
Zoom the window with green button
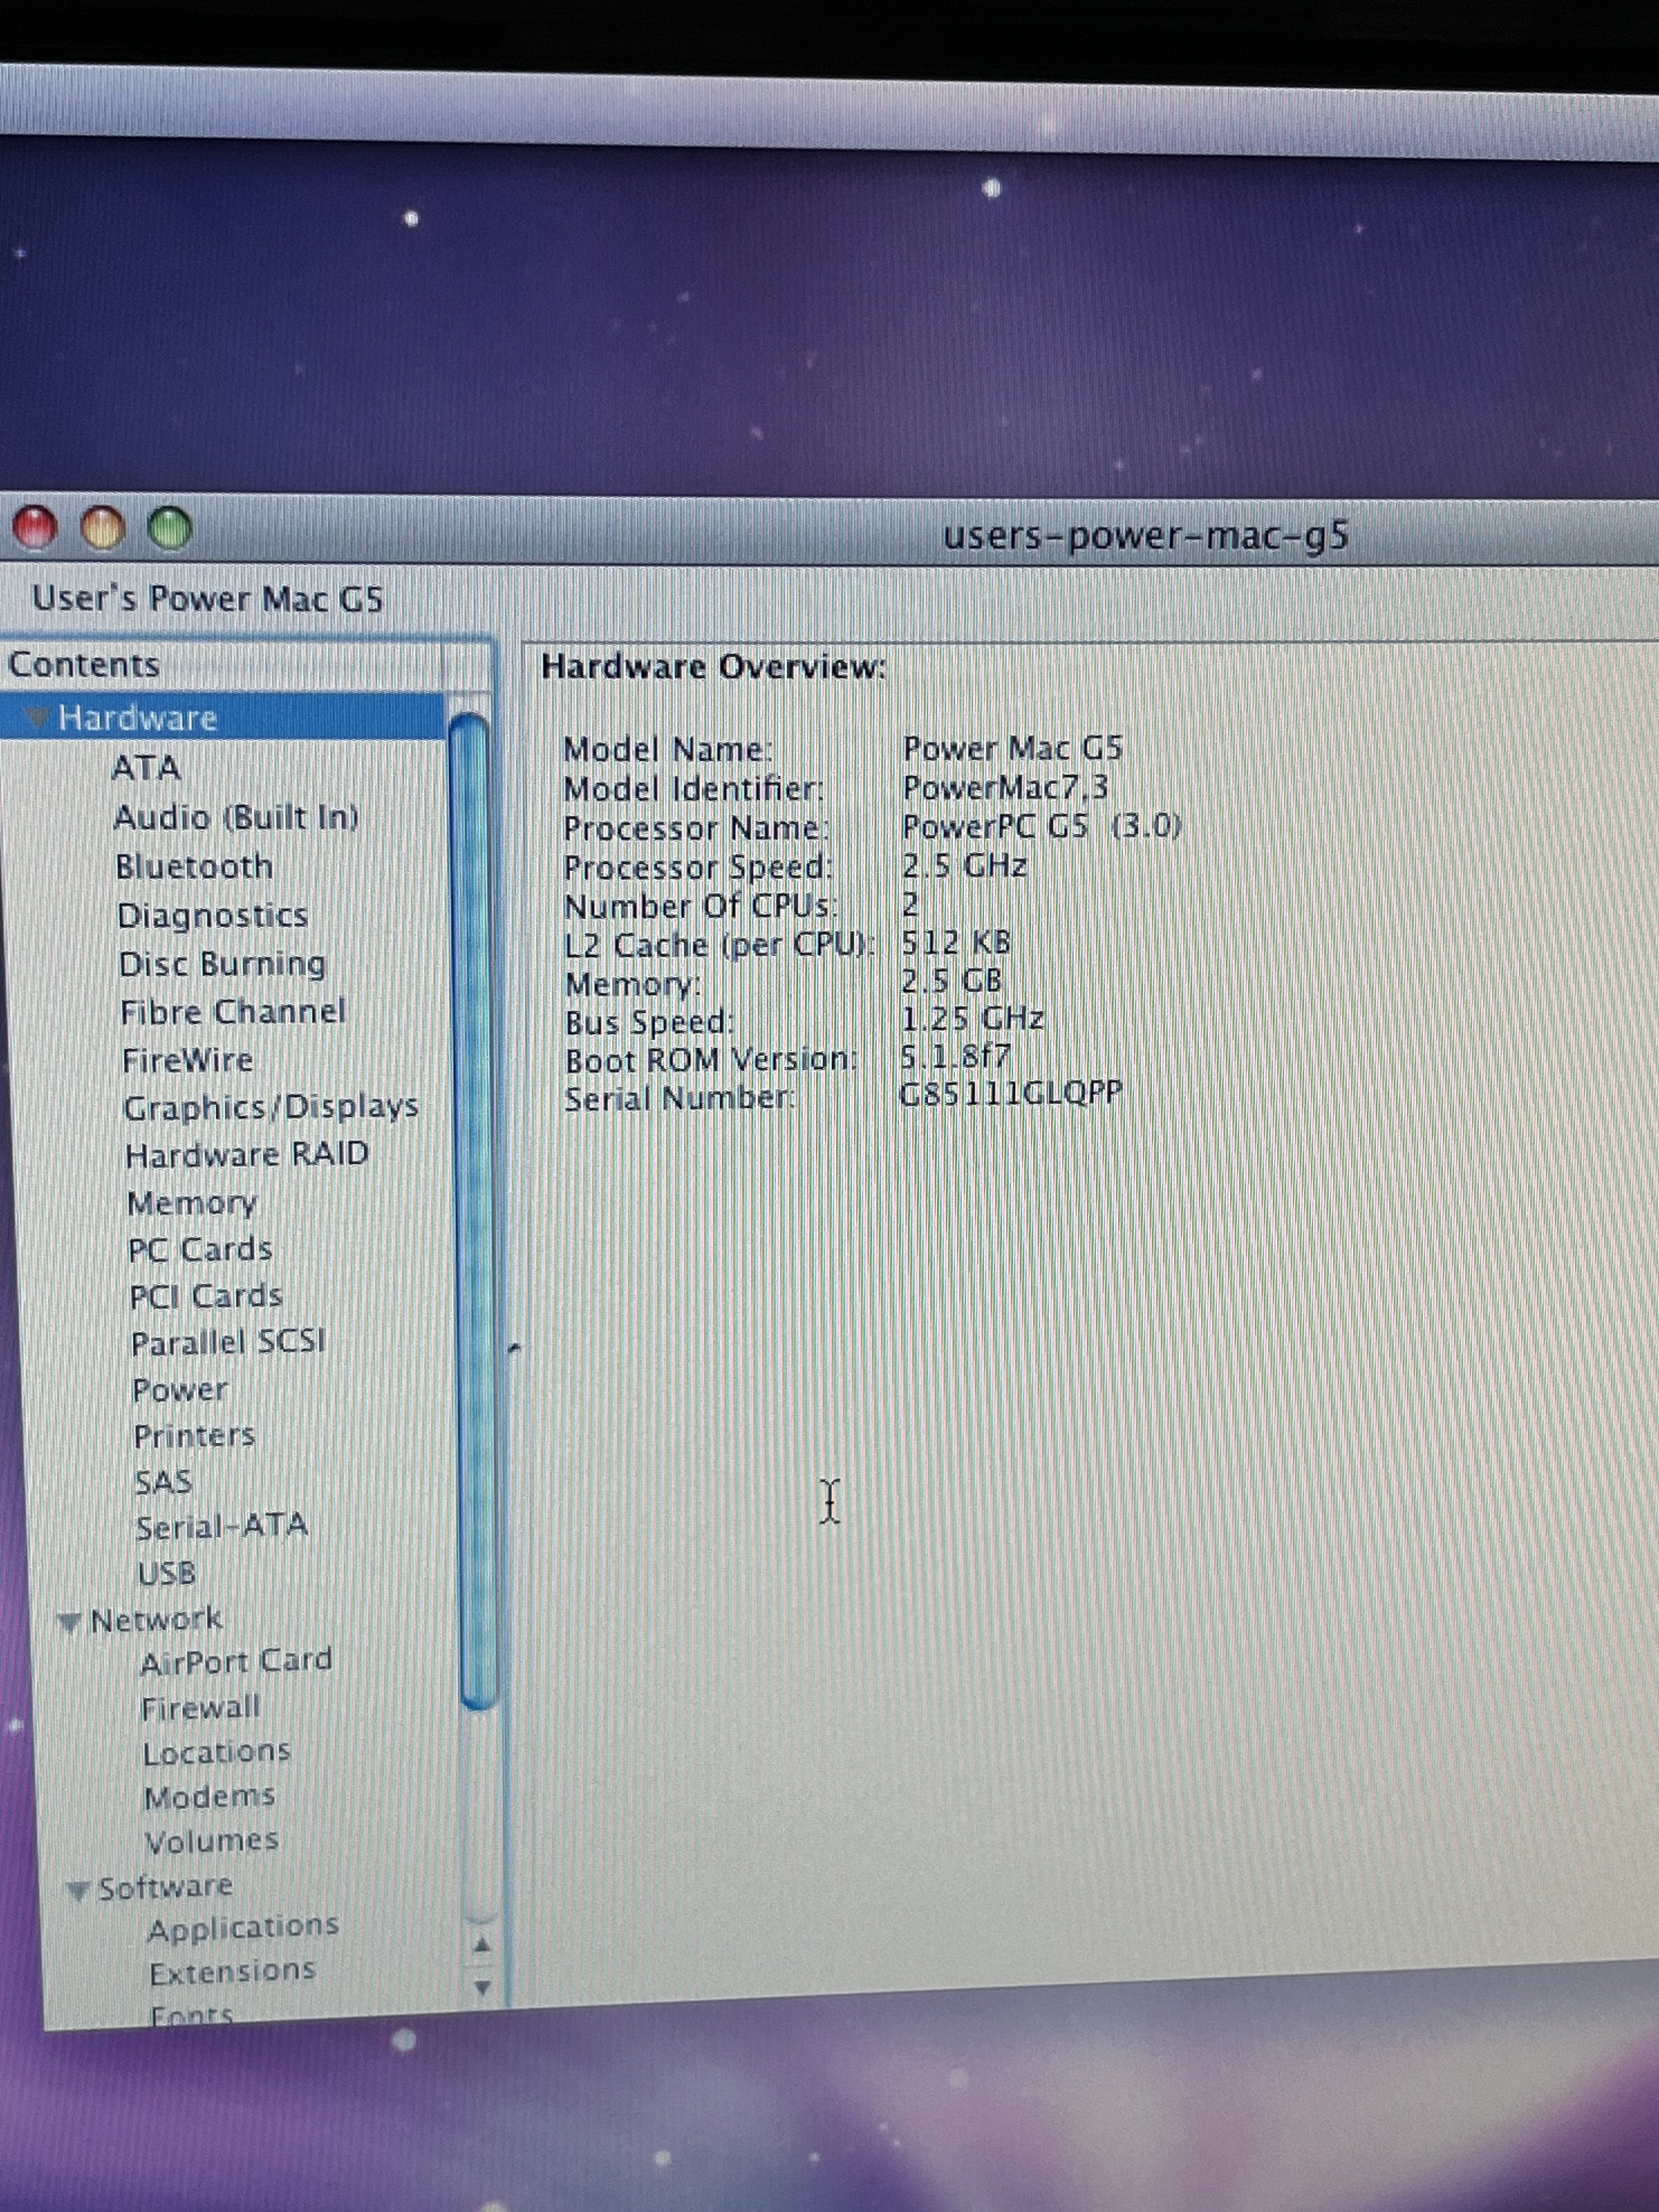(170, 527)
